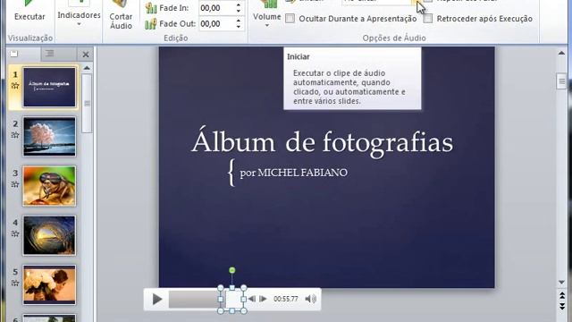Switch to the Outline tab in slide panel
This screenshot has height=322, width=572.
coord(50,54)
